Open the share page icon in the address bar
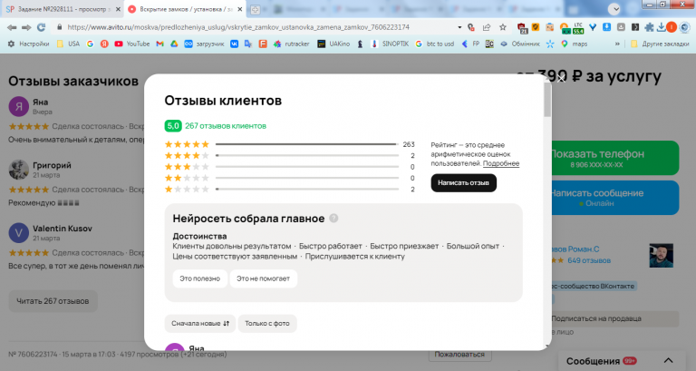 click(x=487, y=27)
